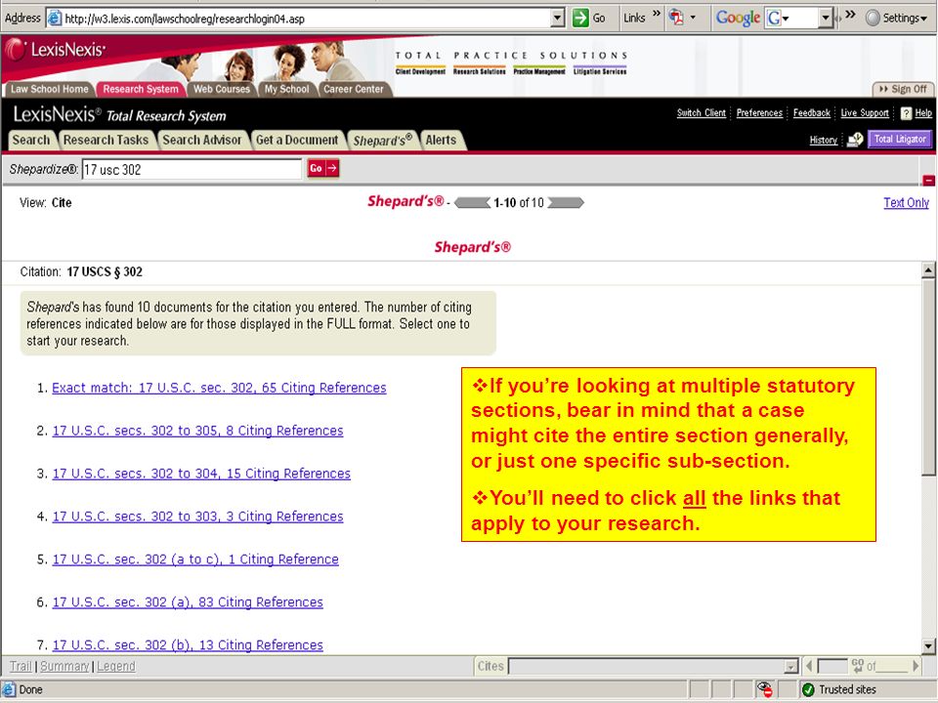Open the Preferences link
Screen dimensions: 938x703
coord(759,113)
